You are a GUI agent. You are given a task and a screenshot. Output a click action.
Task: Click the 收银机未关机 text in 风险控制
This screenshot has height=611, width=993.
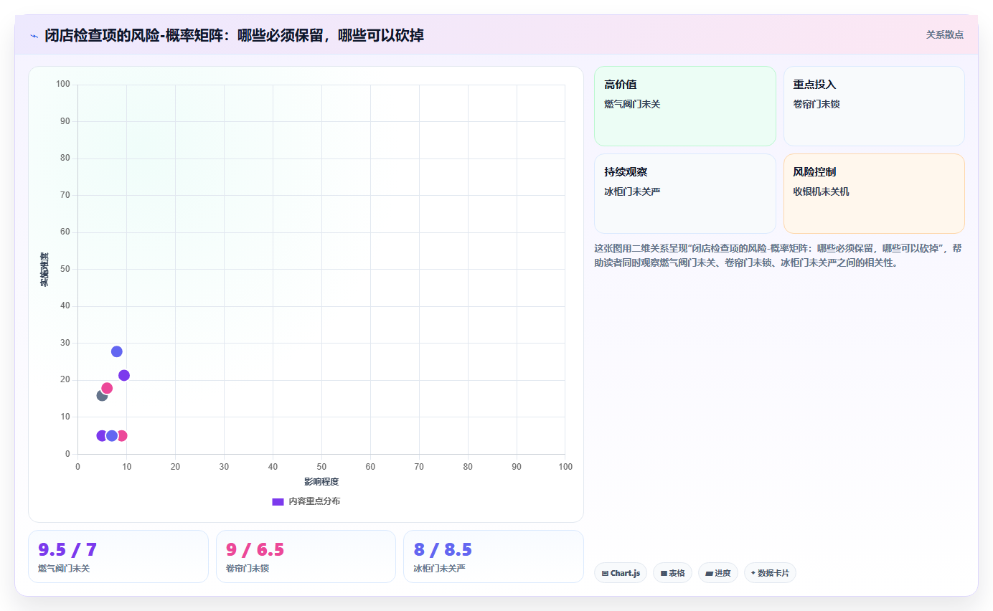(x=821, y=191)
